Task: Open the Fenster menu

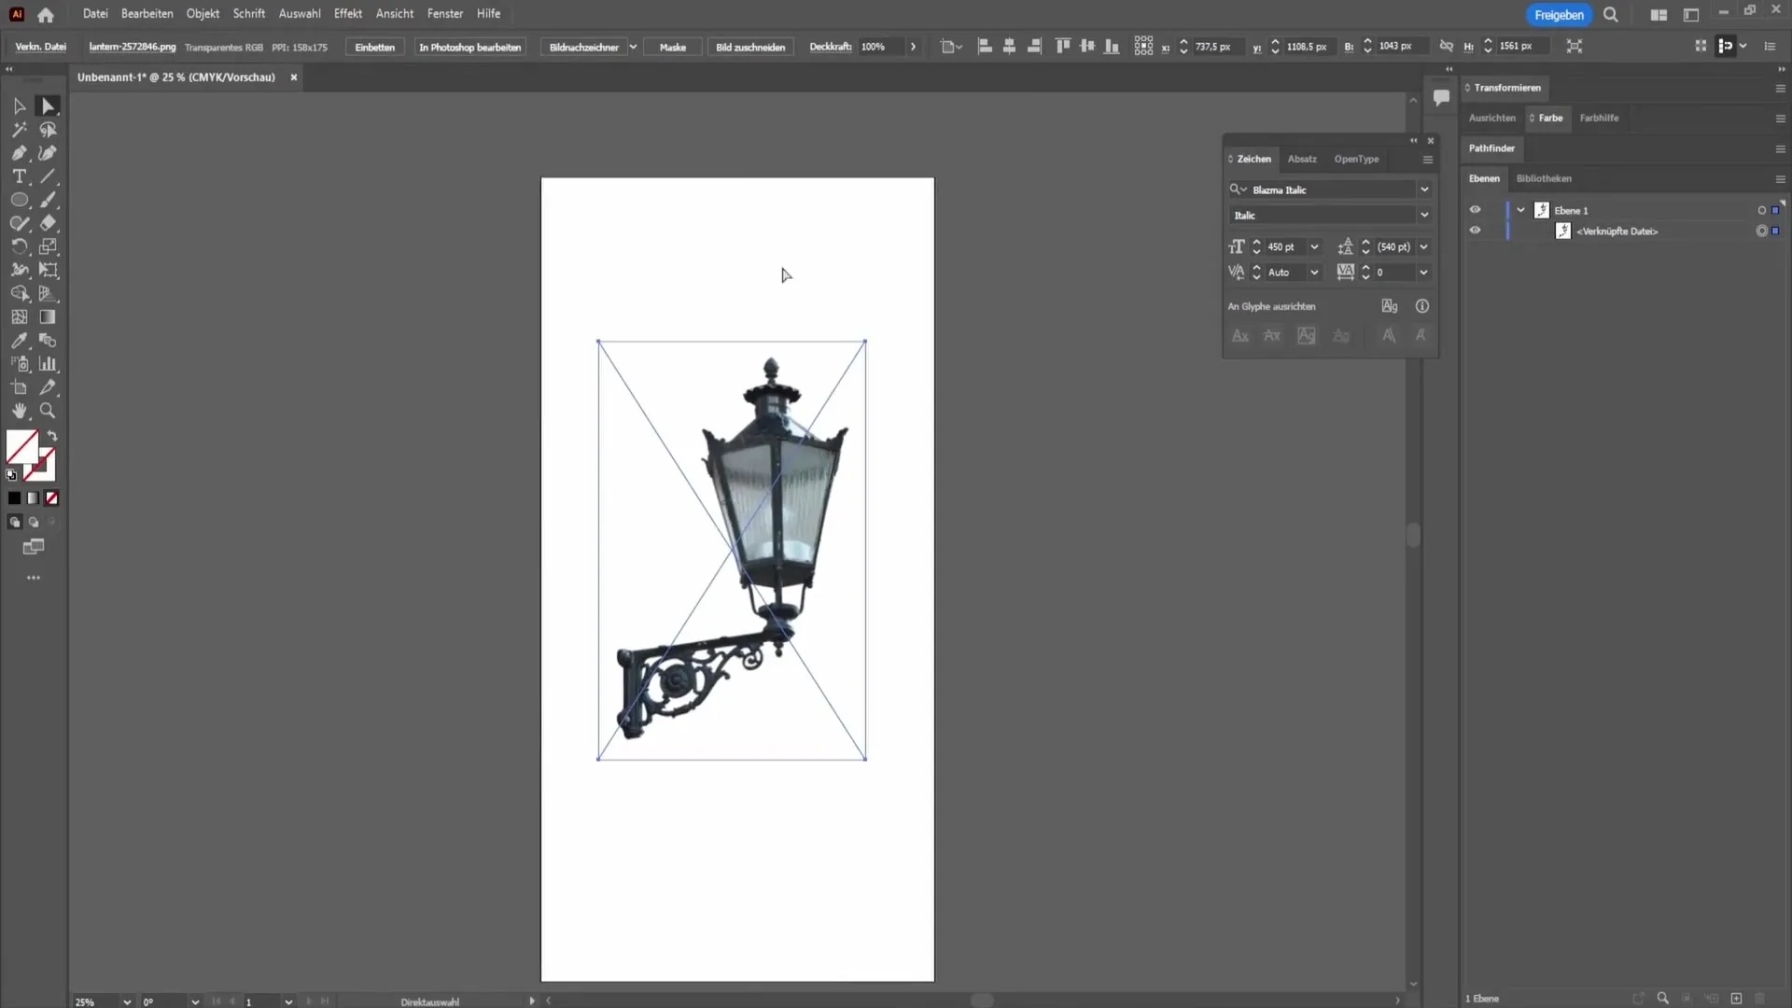Action: pos(445,14)
